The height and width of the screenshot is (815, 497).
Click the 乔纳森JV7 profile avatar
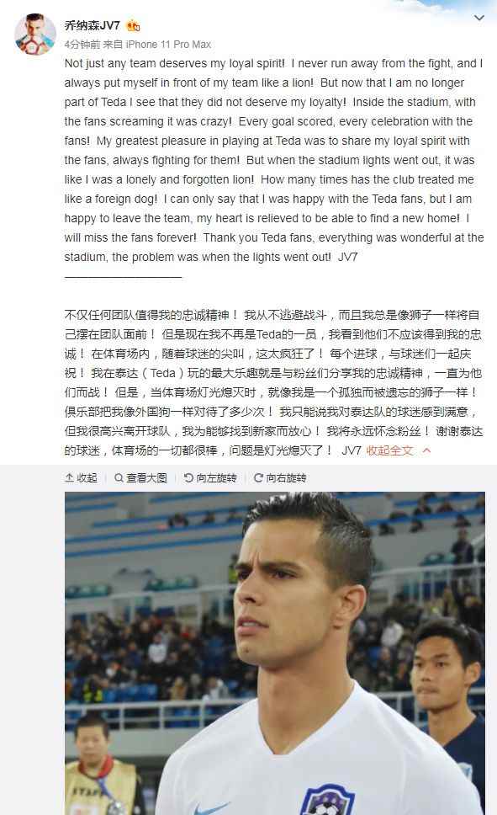35,35
